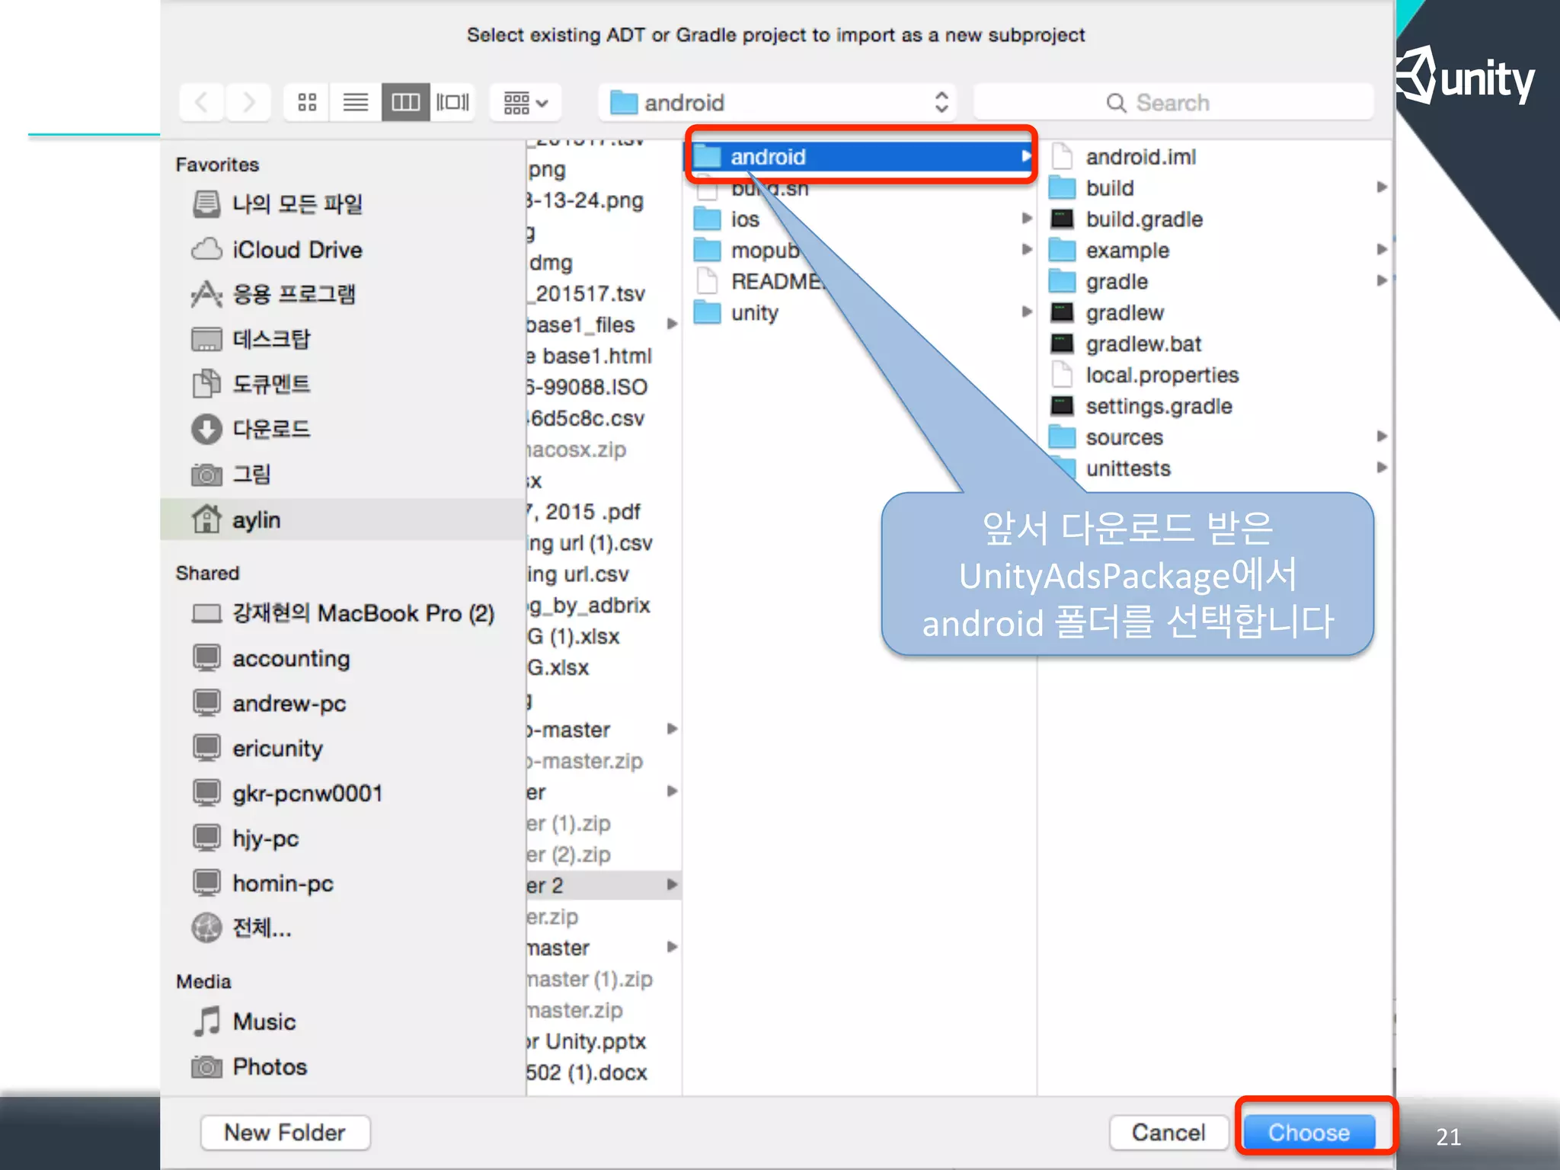
Task: Select the android folder
Action: click(861, 156)
